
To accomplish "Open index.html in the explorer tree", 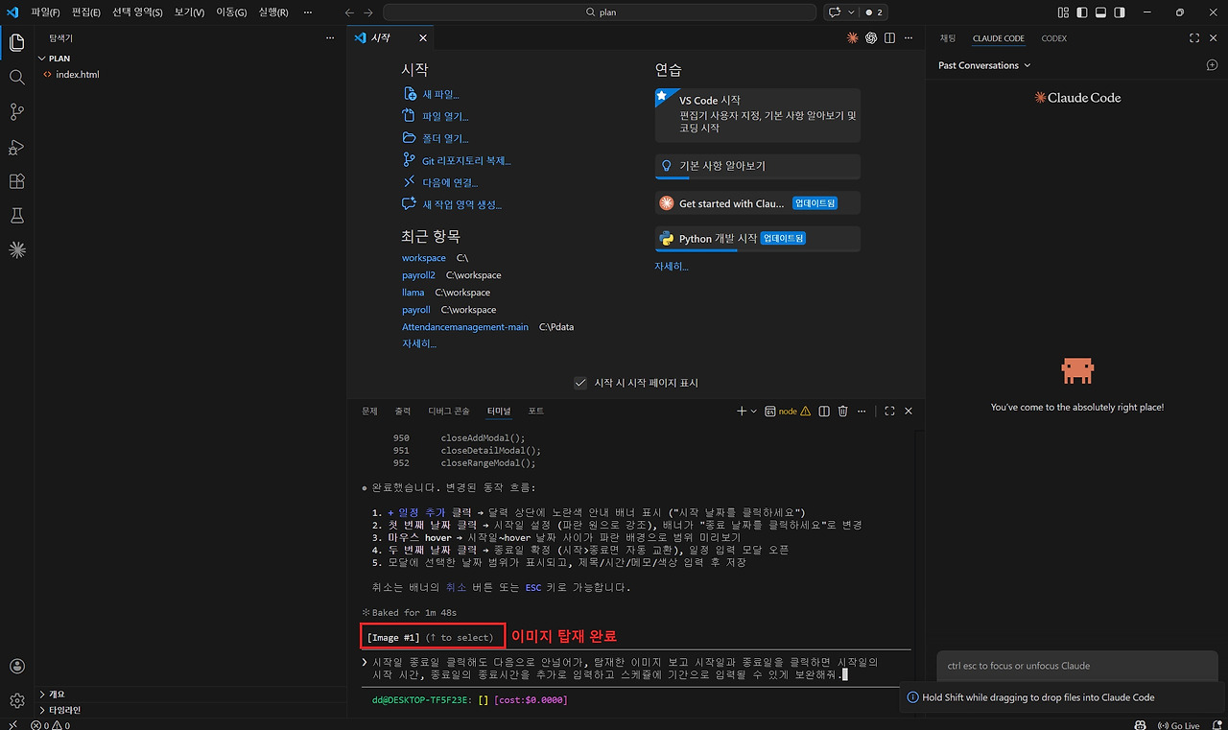I will [77, 74].
